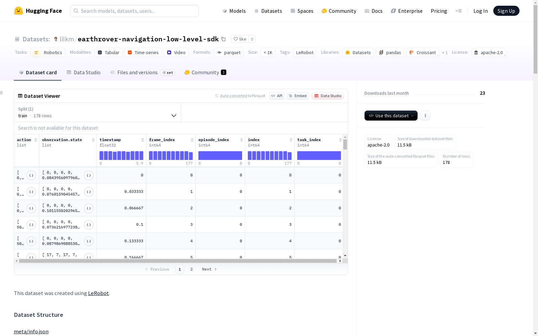This screenshot has width=538, height=336.
Task: Click the Log In link
Action: pos(481,11)
